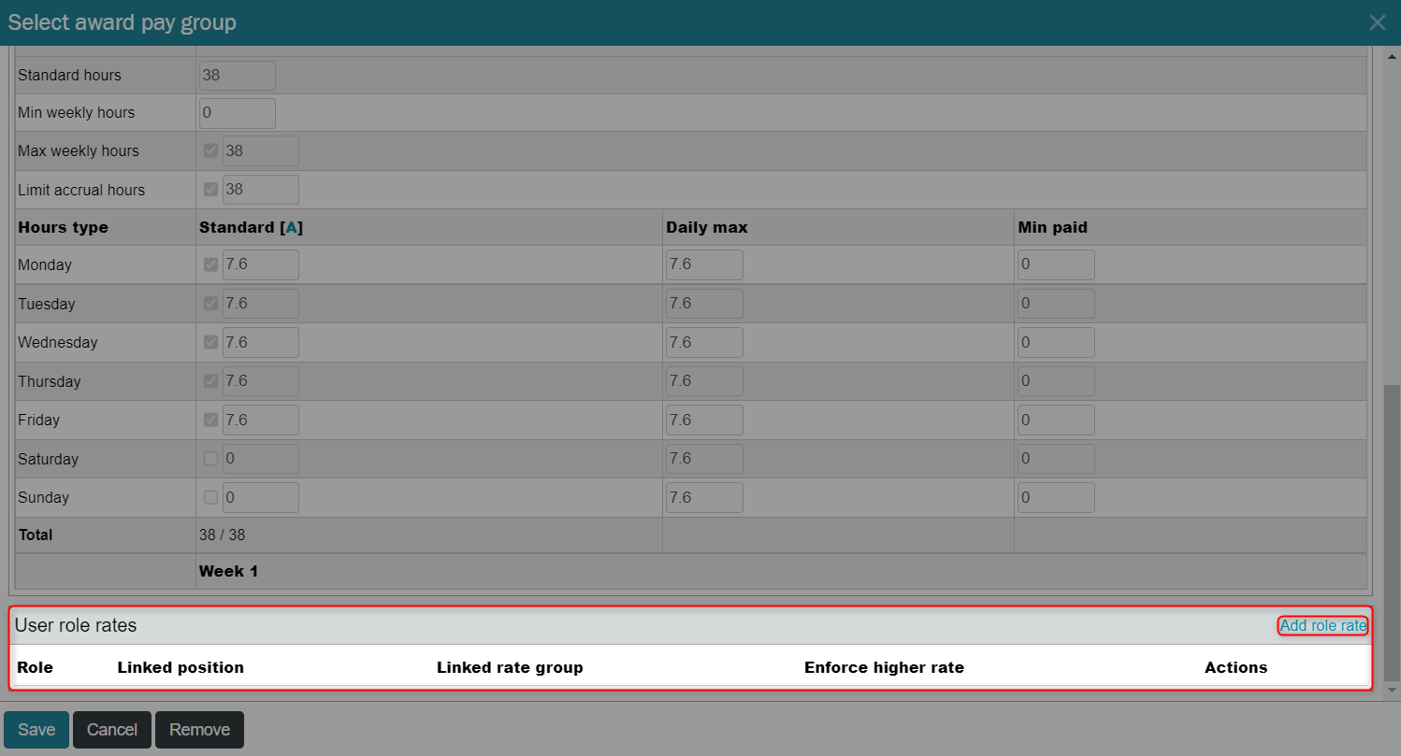The height and width of the screenshot is (756, 1401).
Task: Click the User role rates heading
Action: pos(76,625)
